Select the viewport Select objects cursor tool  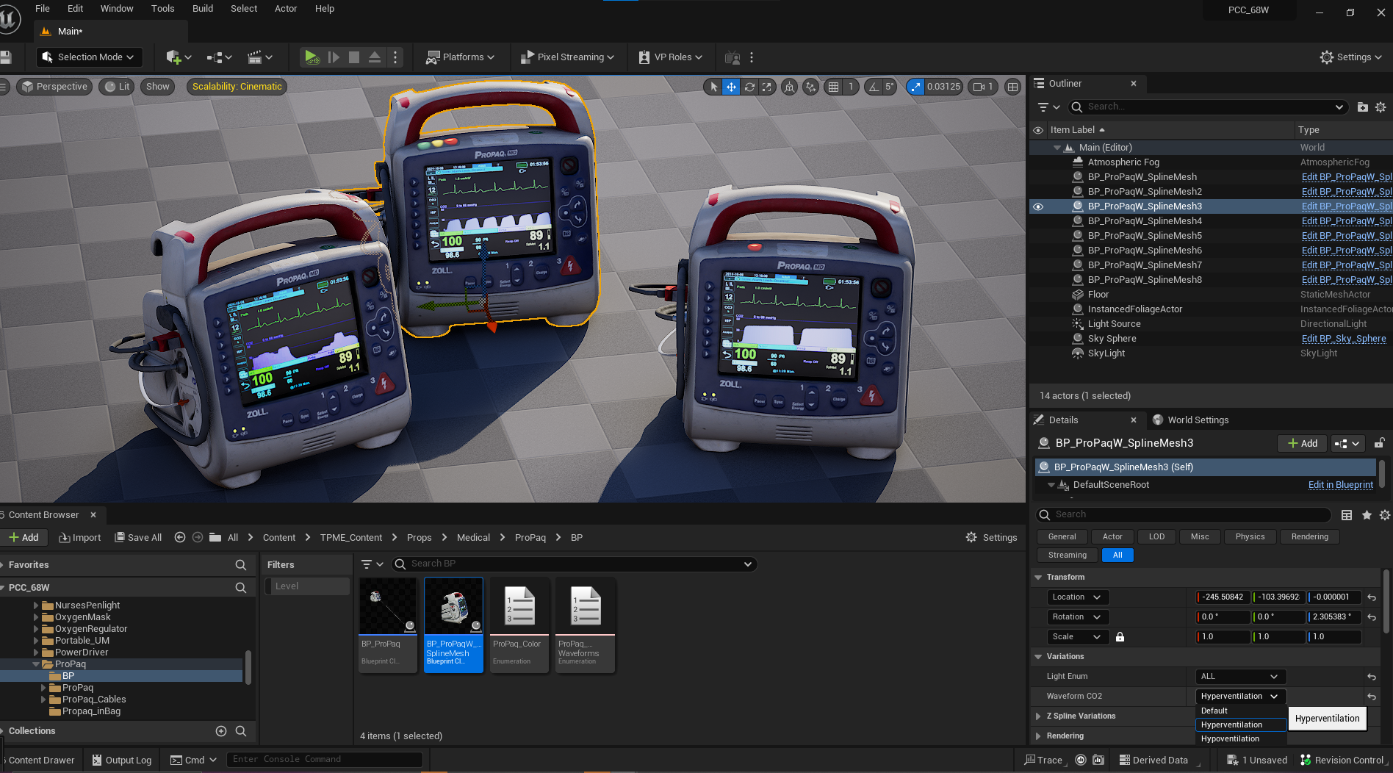point(713,87)
